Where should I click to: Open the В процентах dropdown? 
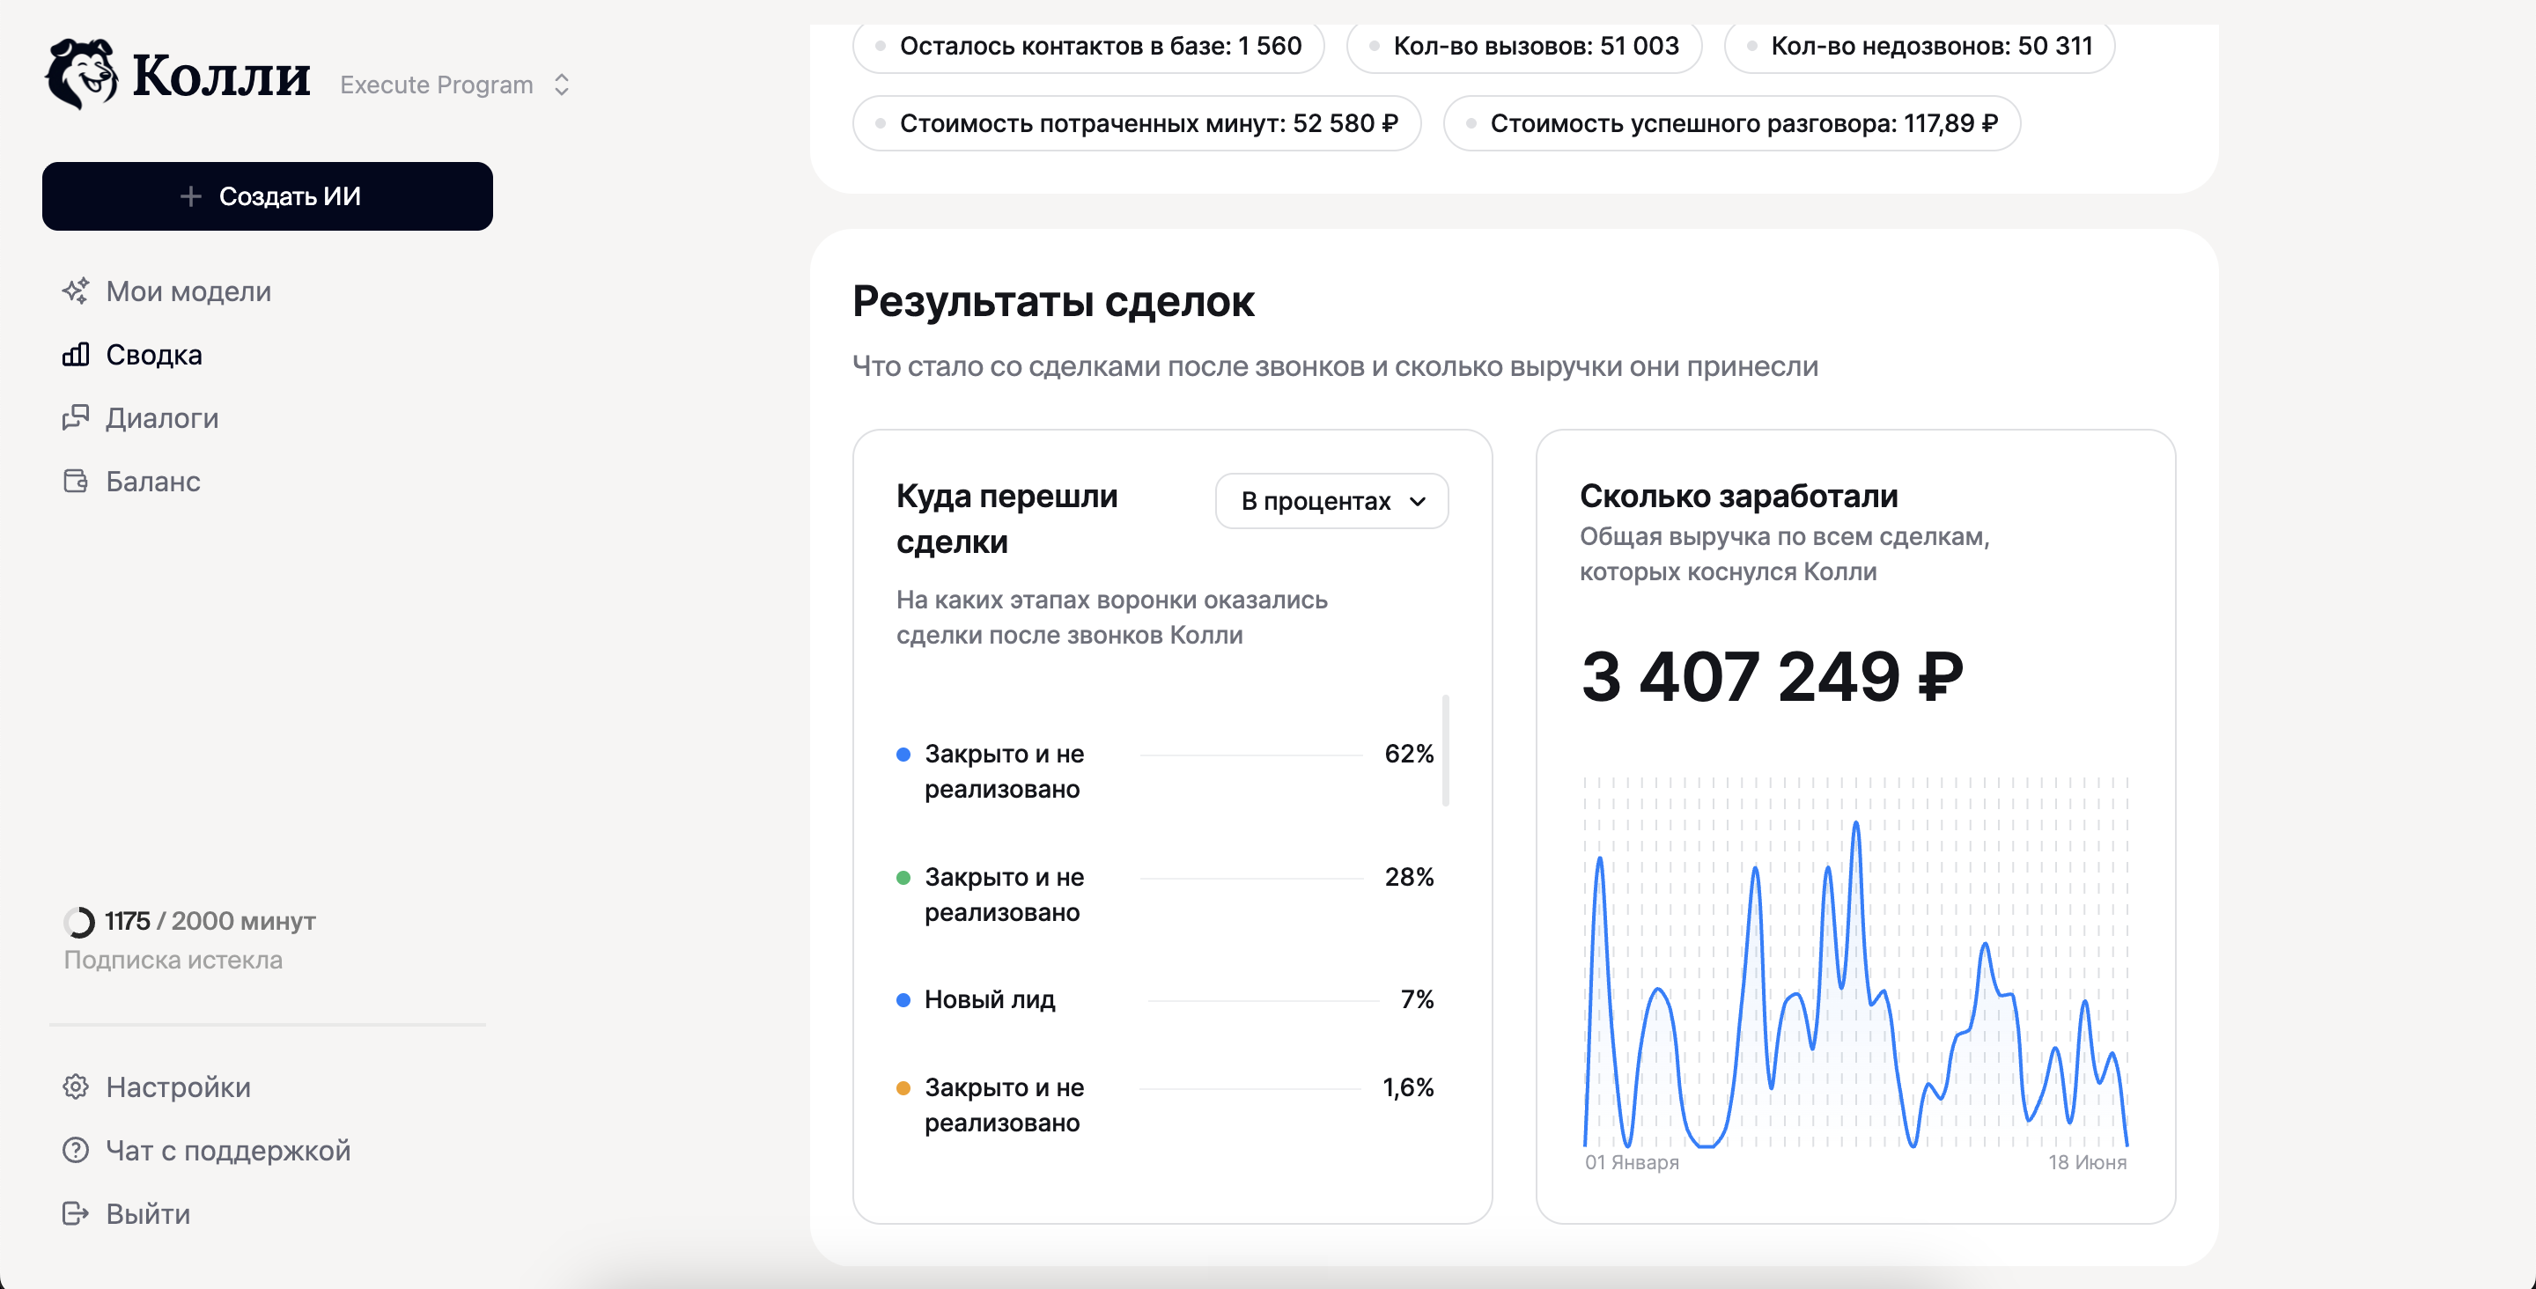1331,501
